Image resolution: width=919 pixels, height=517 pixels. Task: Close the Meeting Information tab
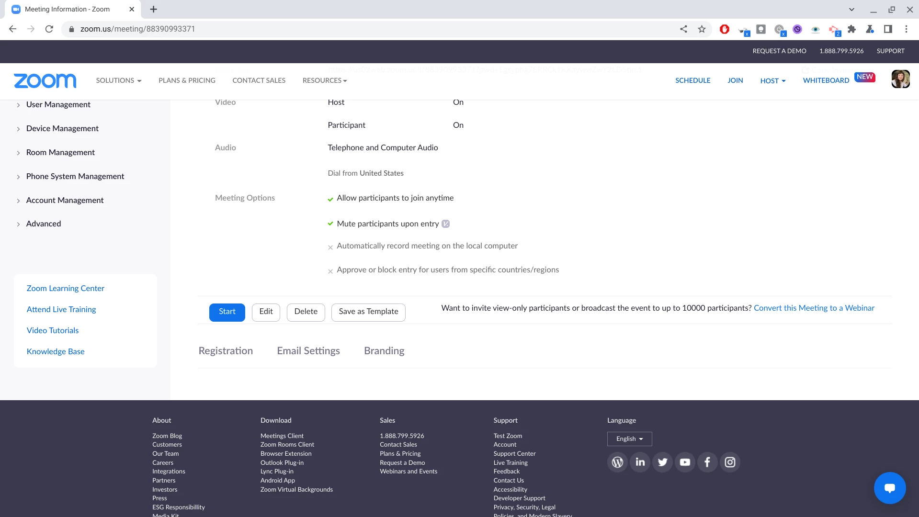coord(132,9)
